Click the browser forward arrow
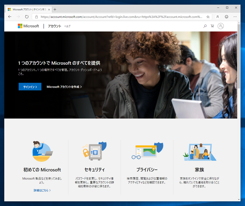Screen dimensions: 245x206 [18, 17]
